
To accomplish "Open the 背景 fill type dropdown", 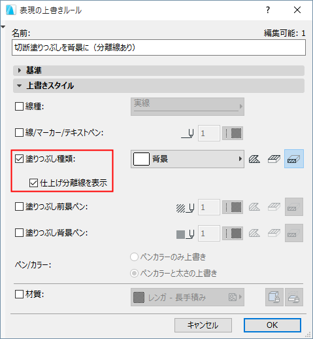I will pyautogui.click(x=188, y=159).
